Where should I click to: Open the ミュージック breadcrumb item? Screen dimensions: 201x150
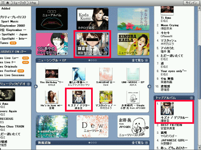20,3
